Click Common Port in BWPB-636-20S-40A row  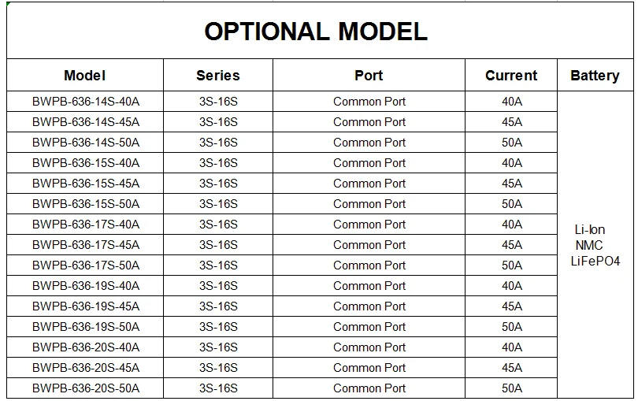[x=369, y=347]
